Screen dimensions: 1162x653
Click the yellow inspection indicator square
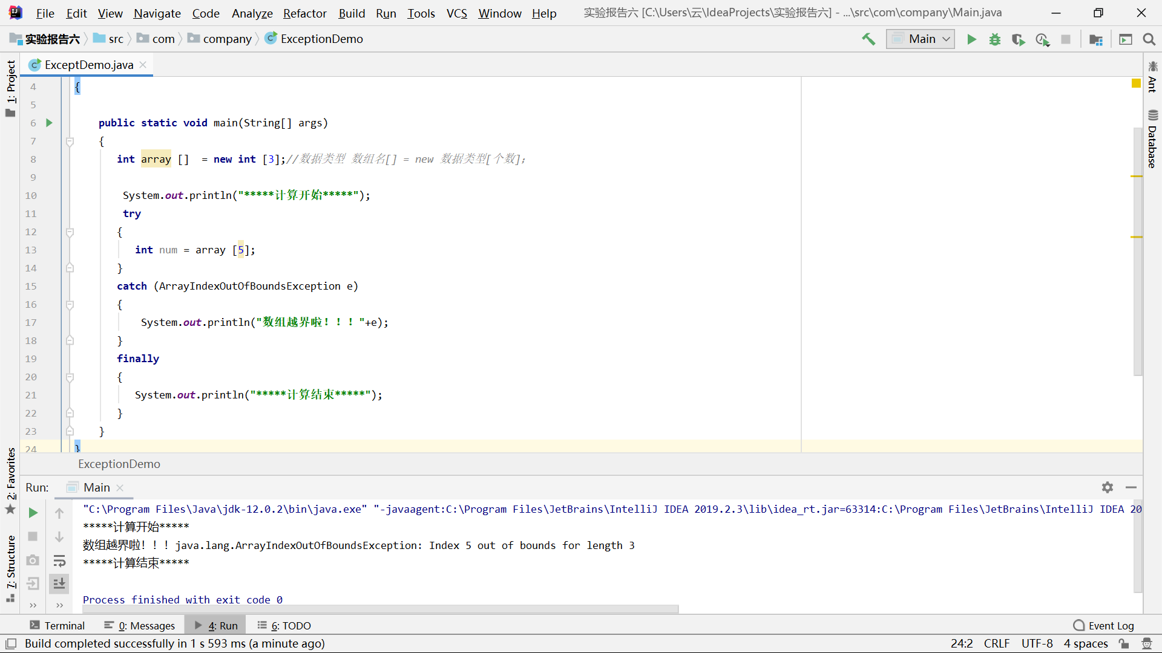(1136, 83)
